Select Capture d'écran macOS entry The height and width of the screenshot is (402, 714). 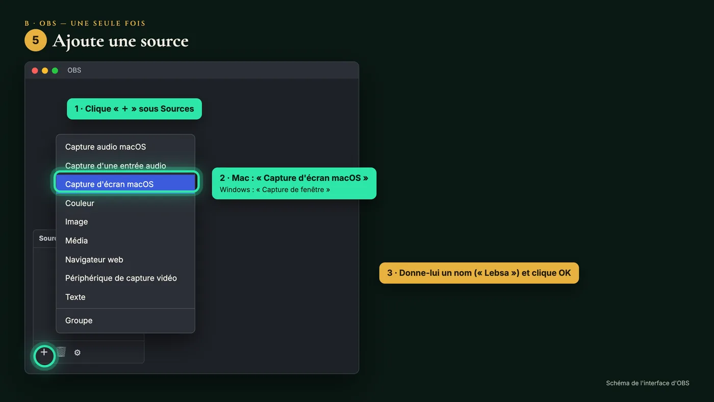pyautogui.click(x=125, y=184)
